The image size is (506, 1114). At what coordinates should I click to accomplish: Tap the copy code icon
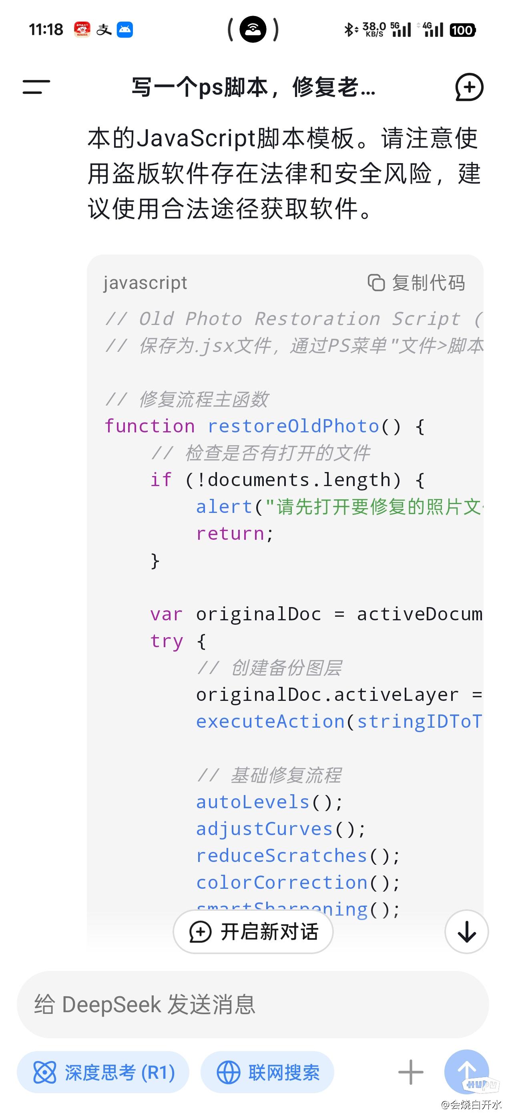[x=376, y=283]
